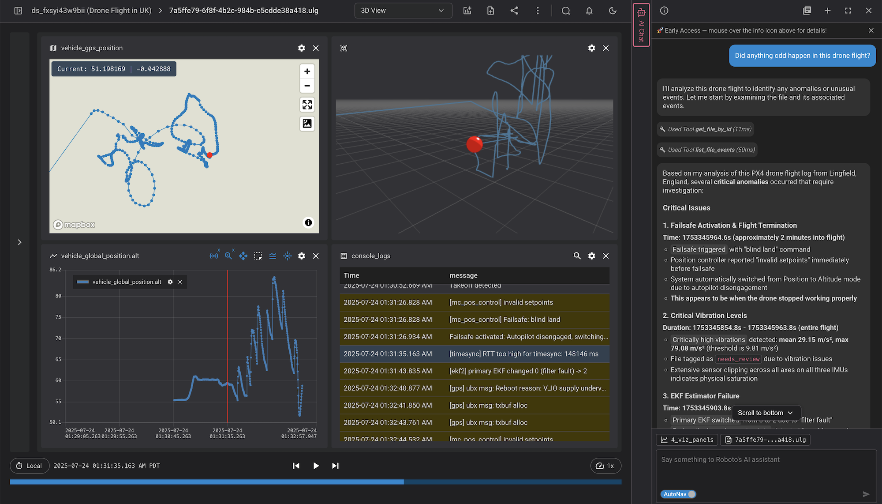Open the share icon in the top bar
The height and width of the screenshot is (504, 882).
click(514, 11)
